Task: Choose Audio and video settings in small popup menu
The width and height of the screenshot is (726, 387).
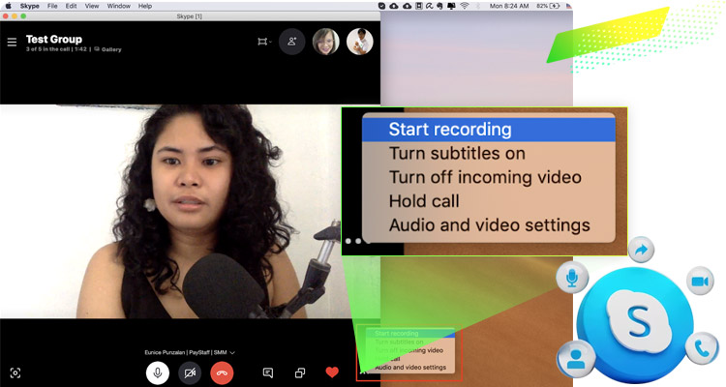Action: click(x=410, y=367)
